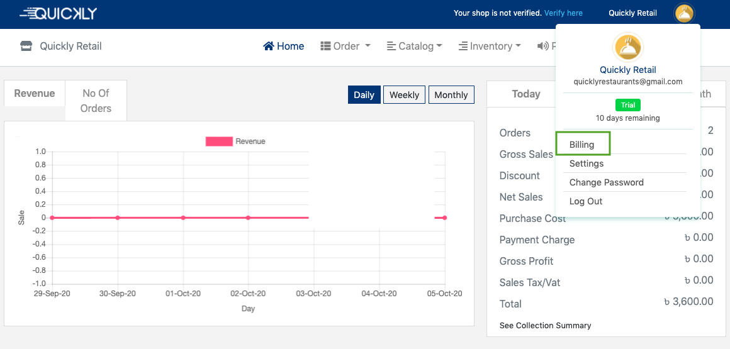The image size is (730, 349).
Task: Click the Inventory list icon
Action: click(x=463, y=46)
